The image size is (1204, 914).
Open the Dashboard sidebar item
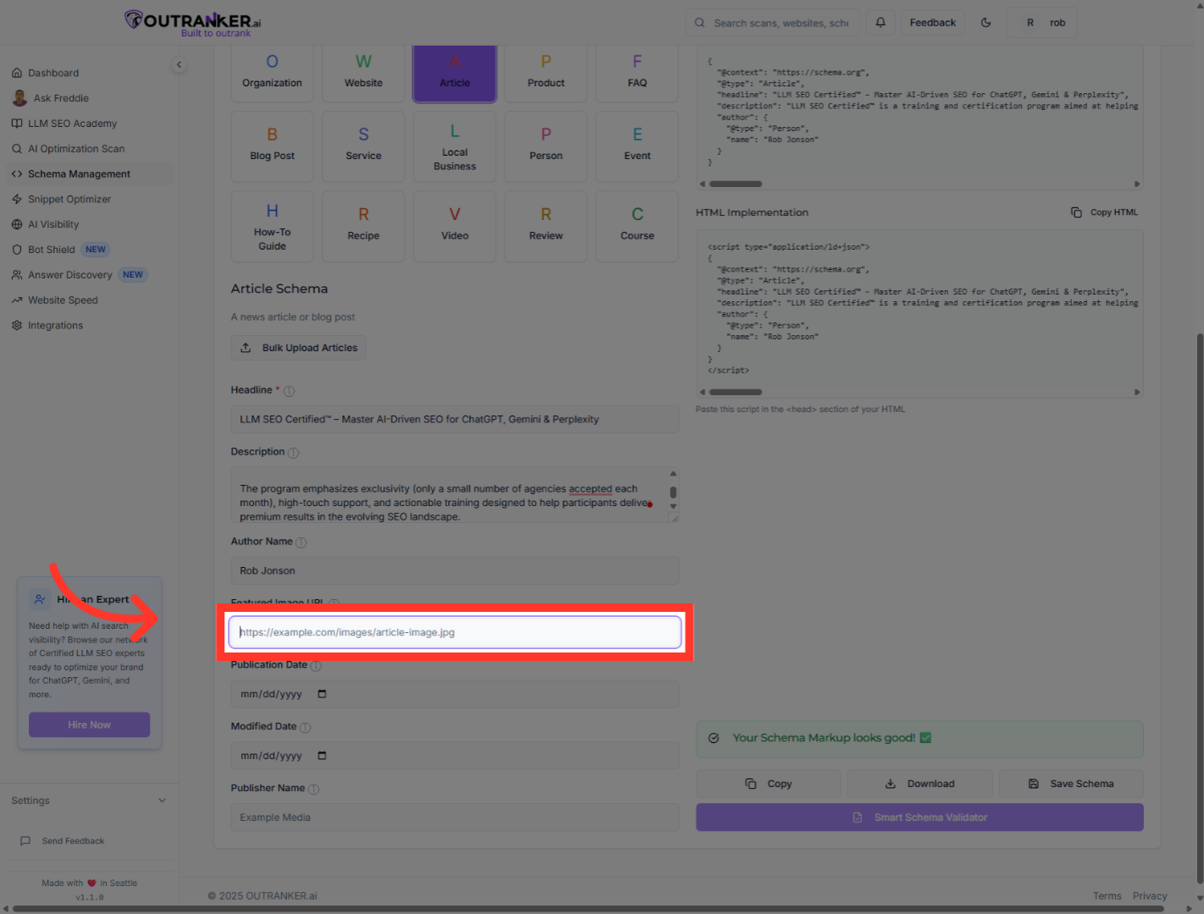pos(88,73)
